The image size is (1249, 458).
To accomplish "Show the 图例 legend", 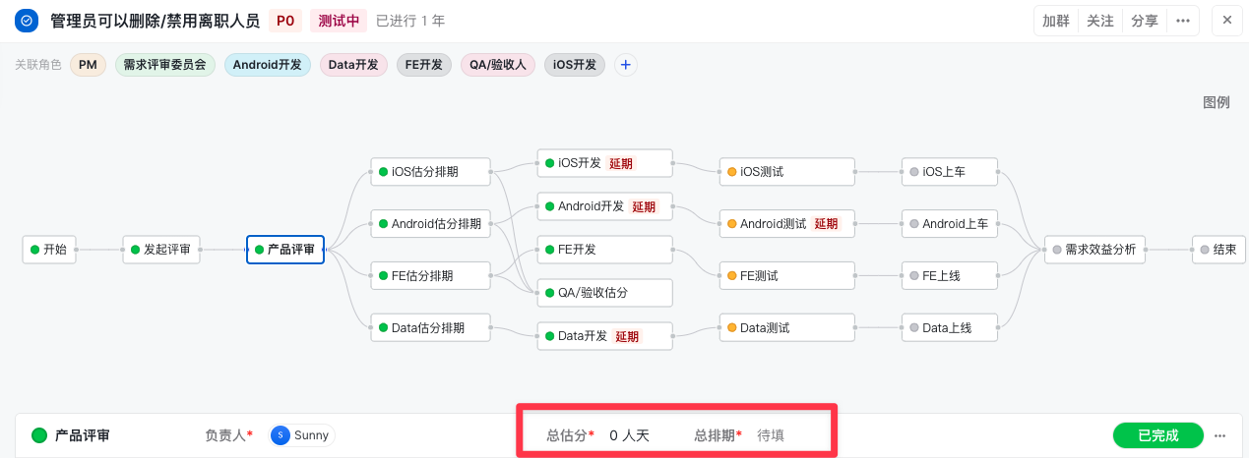I will (x=1217, y=102).
